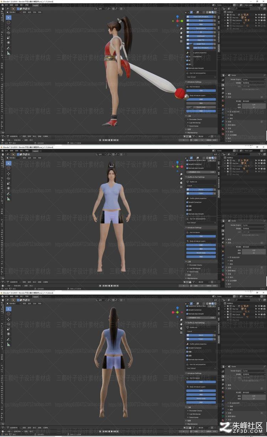Select Transform tool in front-view Blender window

(9, 188)
